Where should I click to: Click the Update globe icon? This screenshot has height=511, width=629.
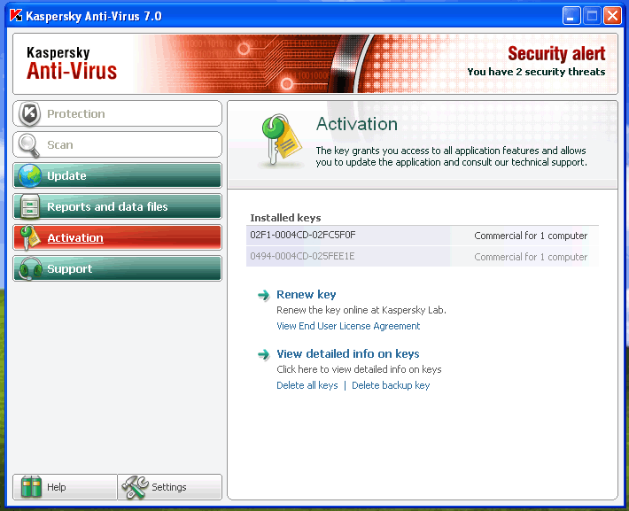pos(29,176)
